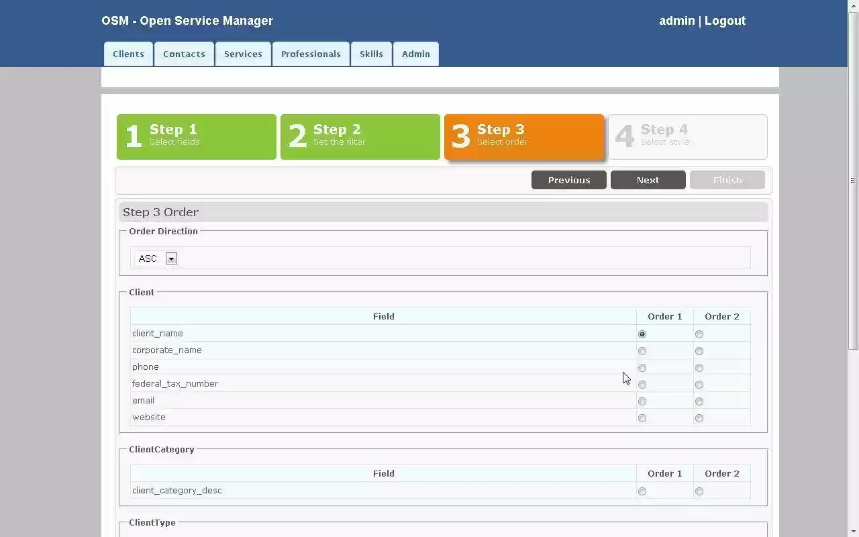The width and height of the screenshot is (859, 537).
Task: Open the Order Direction ASC dropdown
Action: pyautogui.click(x=156, y=258)
